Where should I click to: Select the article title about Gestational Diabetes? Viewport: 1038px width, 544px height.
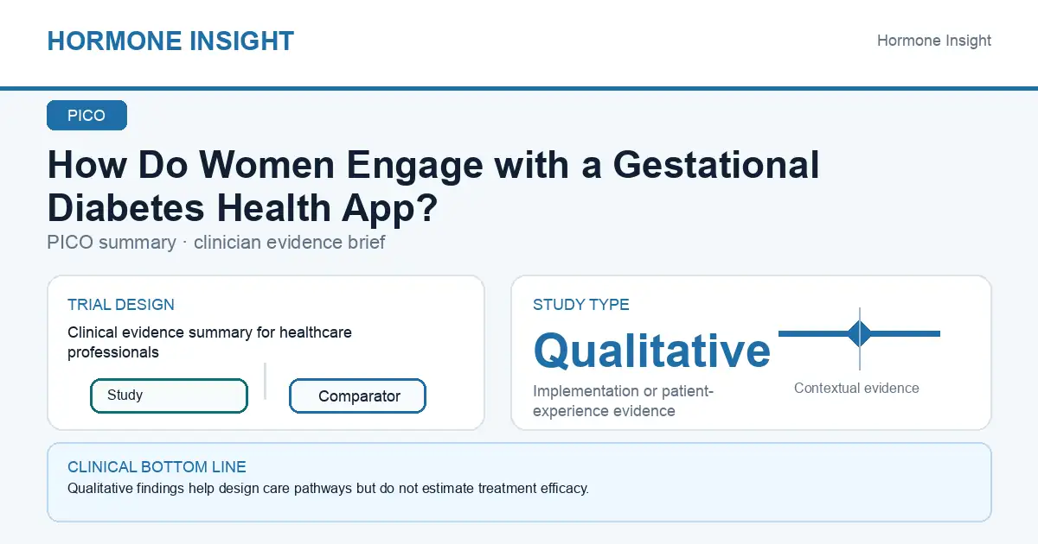coord(432,186)
